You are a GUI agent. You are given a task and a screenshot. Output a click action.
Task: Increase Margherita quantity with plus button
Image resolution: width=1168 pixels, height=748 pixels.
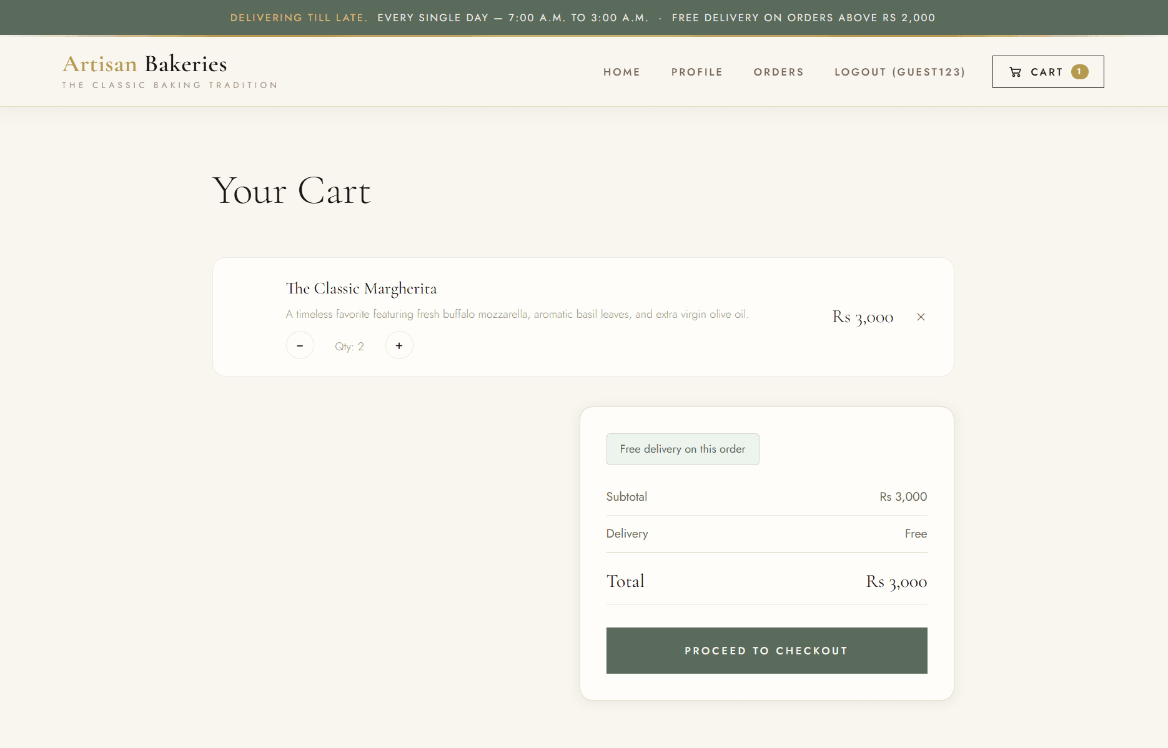tap(399, 345)
